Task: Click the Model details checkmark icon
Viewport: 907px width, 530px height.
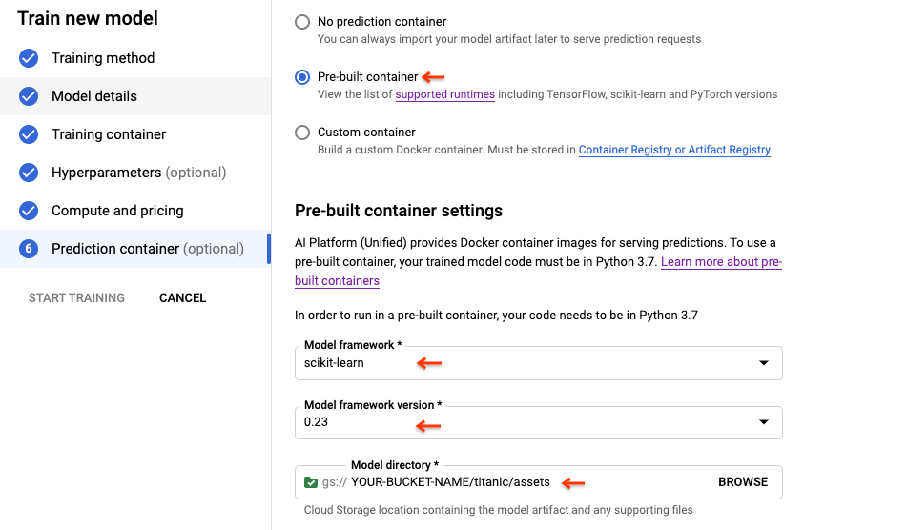Action: pyautogui.click(x=29, y=96)
